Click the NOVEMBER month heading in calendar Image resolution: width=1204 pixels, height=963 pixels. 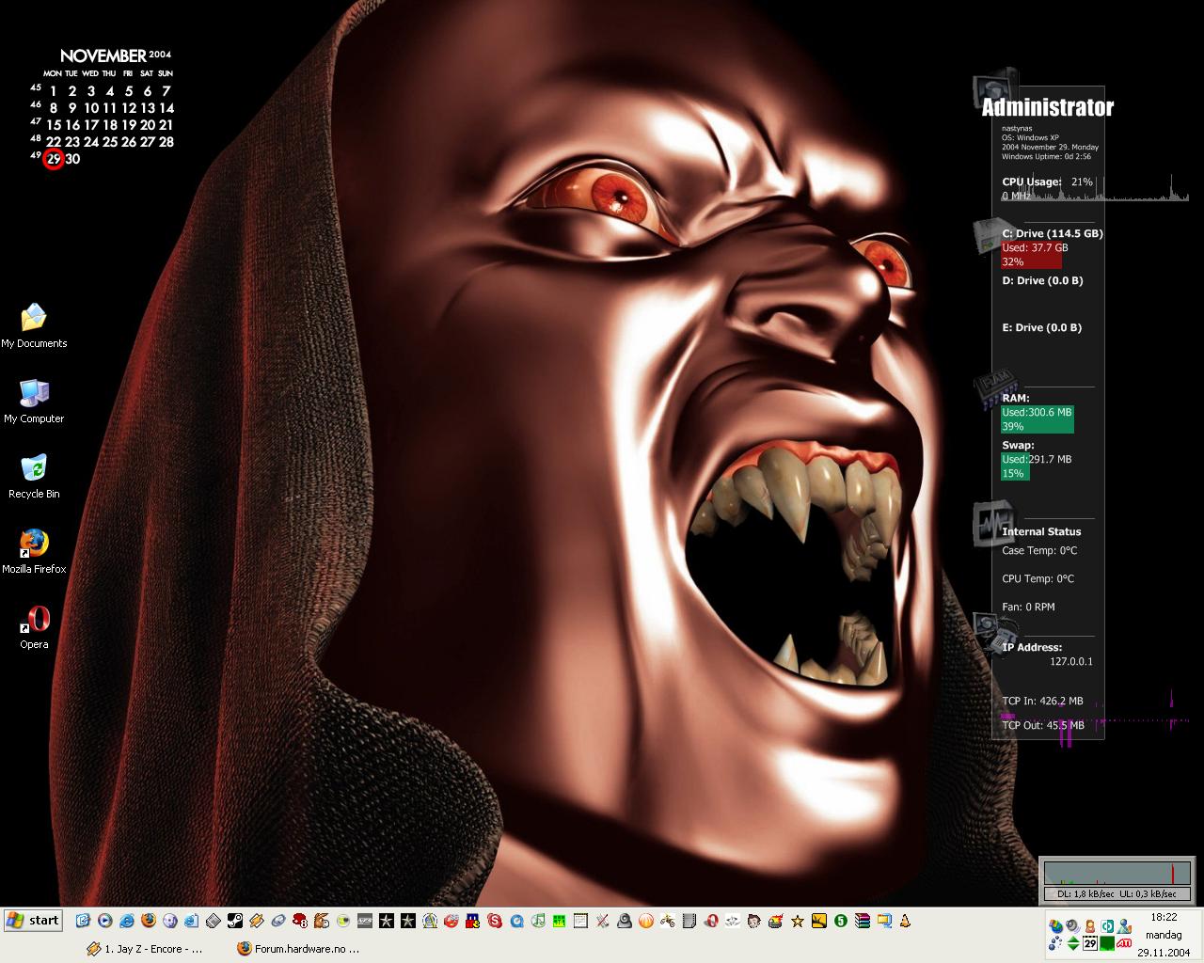[103, 56]
